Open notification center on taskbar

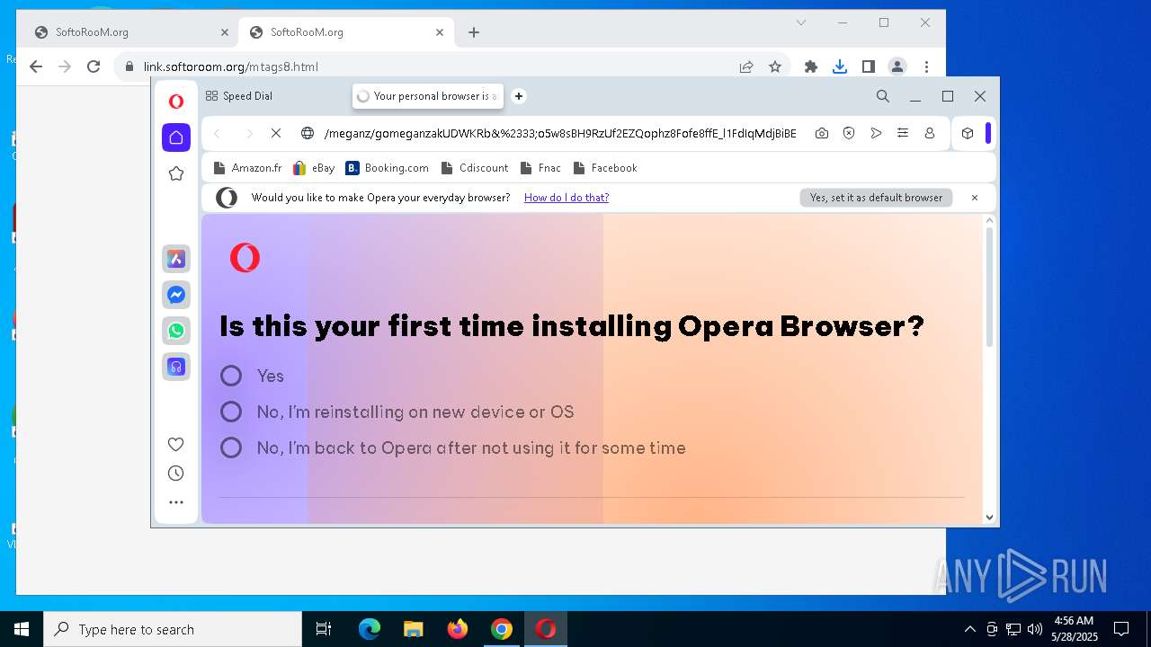click(x=1121, y=629)
